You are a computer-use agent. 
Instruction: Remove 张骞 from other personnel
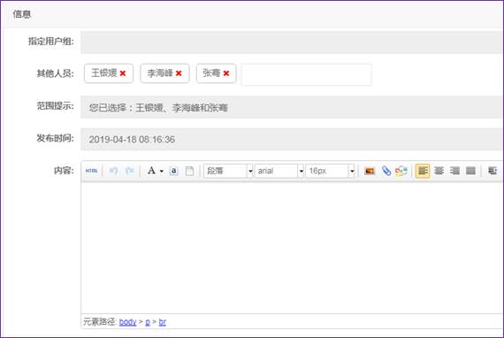tap(226, 73)
